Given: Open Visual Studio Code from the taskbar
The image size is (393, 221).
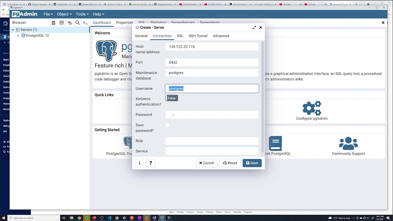Looking at the screenshot, I should click(109, 218).
